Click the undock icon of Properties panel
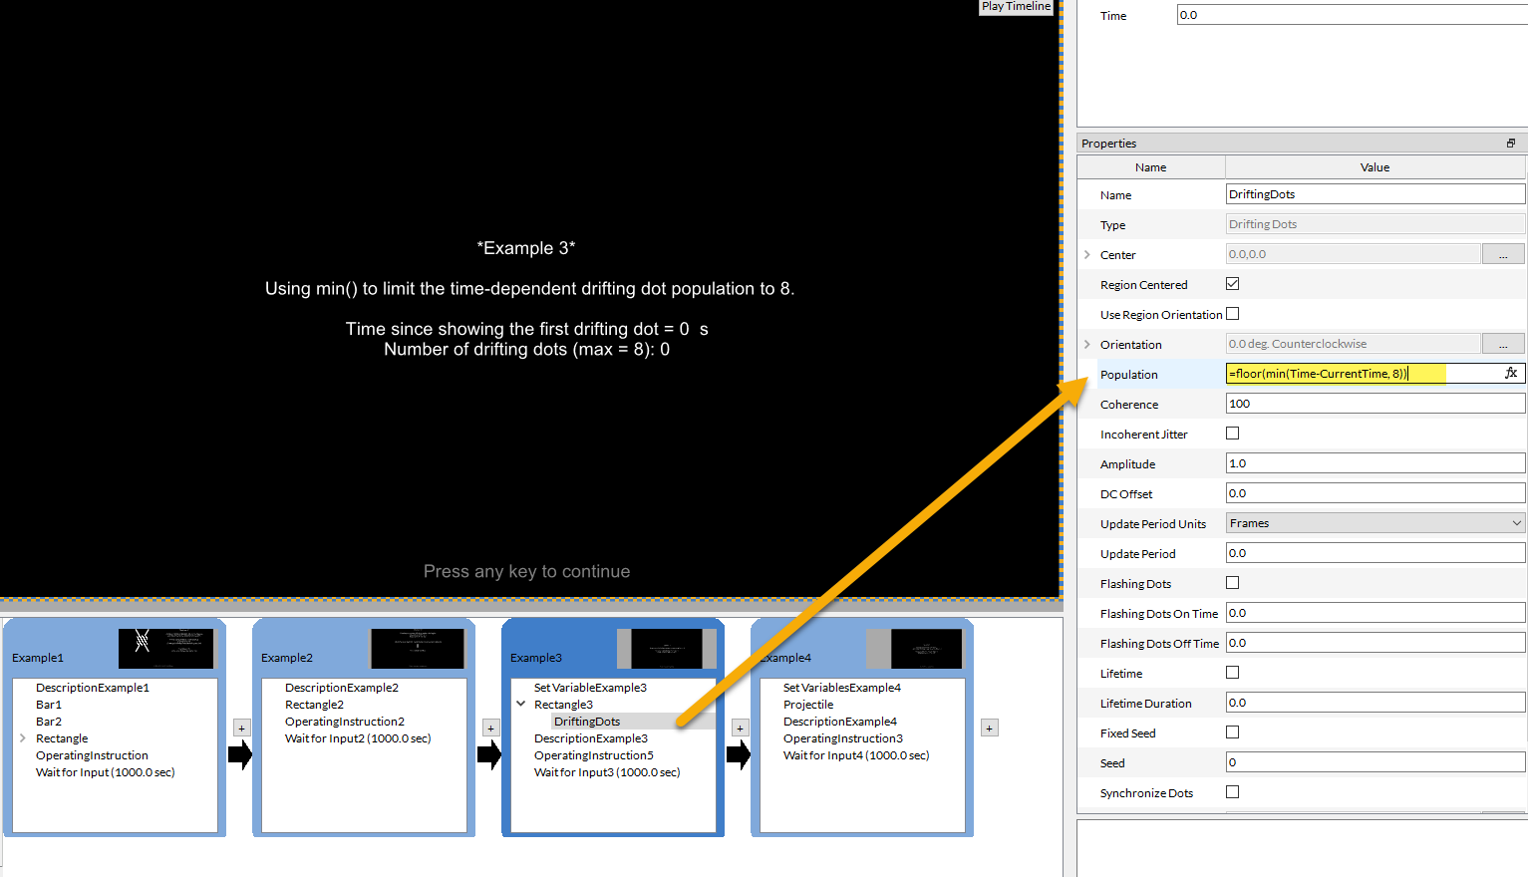This screenshot has height=877, width=1528. point(1510,144)
